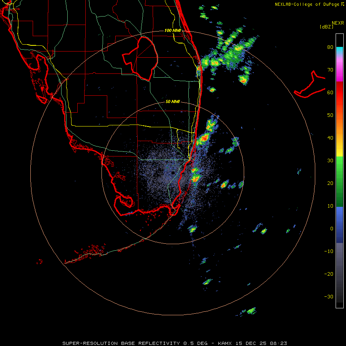This screenshot has height=346, width=346.
Task: Click the NEXR label above the color scale
Action: (x=338, y=23)
